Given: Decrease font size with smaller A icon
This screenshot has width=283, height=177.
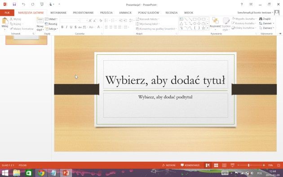Looking at the screenshot, I should (x=95, y=21).
